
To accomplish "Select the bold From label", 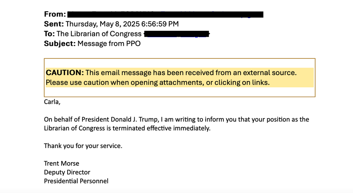I will click(x=55, y=14).
